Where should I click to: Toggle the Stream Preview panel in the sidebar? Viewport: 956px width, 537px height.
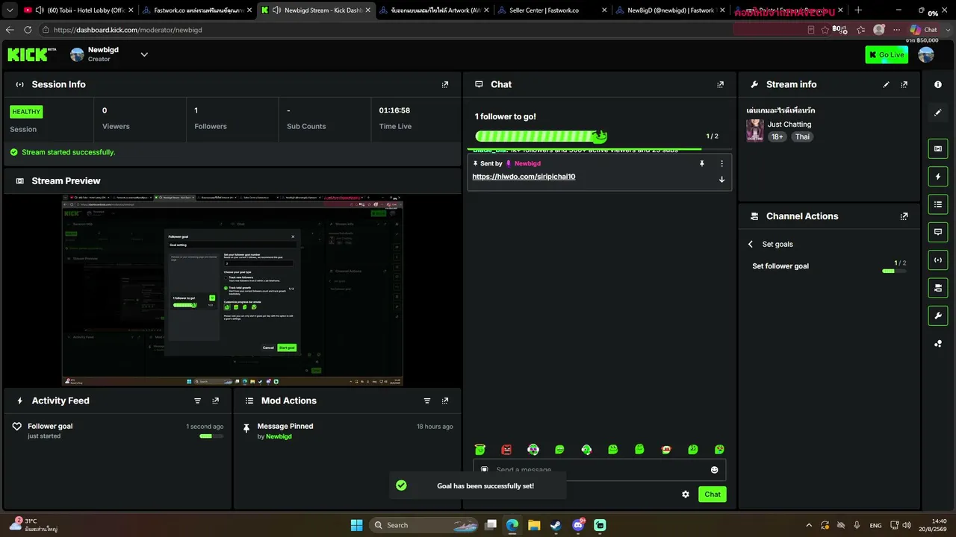pos(938,148)
